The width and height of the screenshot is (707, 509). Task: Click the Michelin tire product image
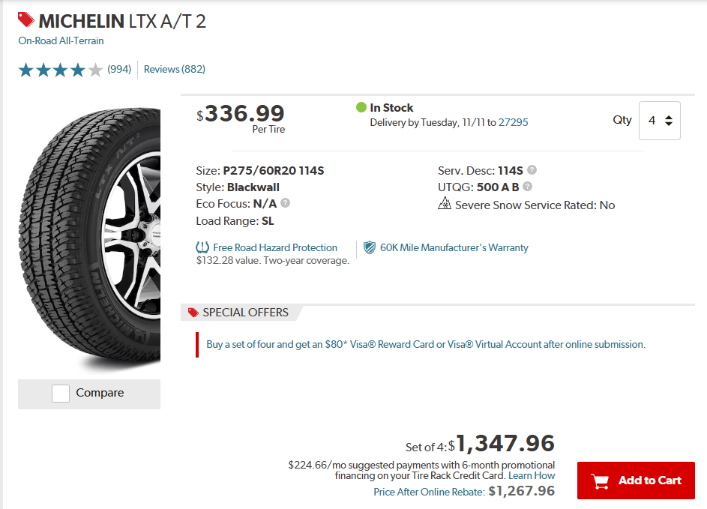[x=89, y=240]
